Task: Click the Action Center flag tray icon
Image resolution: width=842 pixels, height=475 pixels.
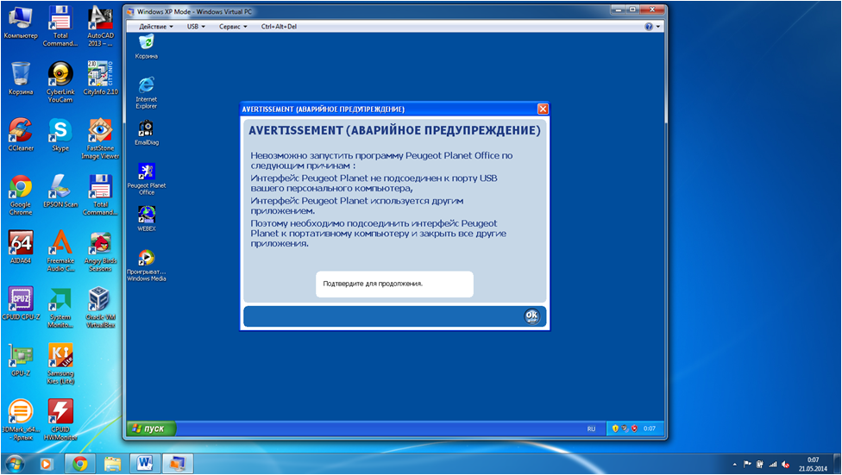Action: (x=747, y=465)
